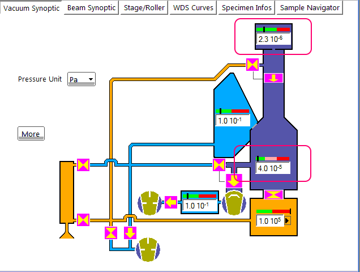The width and height of the screenshot is (360, 272).
Task: Toggle the upper valve on the orange tank
Action: click(83, 165)
